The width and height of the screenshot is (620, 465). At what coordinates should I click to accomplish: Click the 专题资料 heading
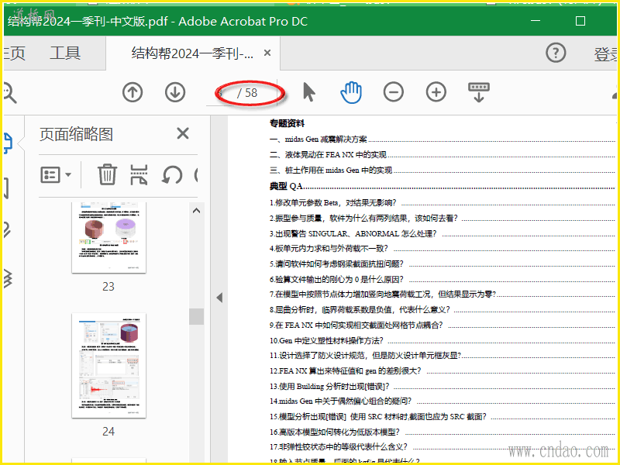tap(287, 123)
